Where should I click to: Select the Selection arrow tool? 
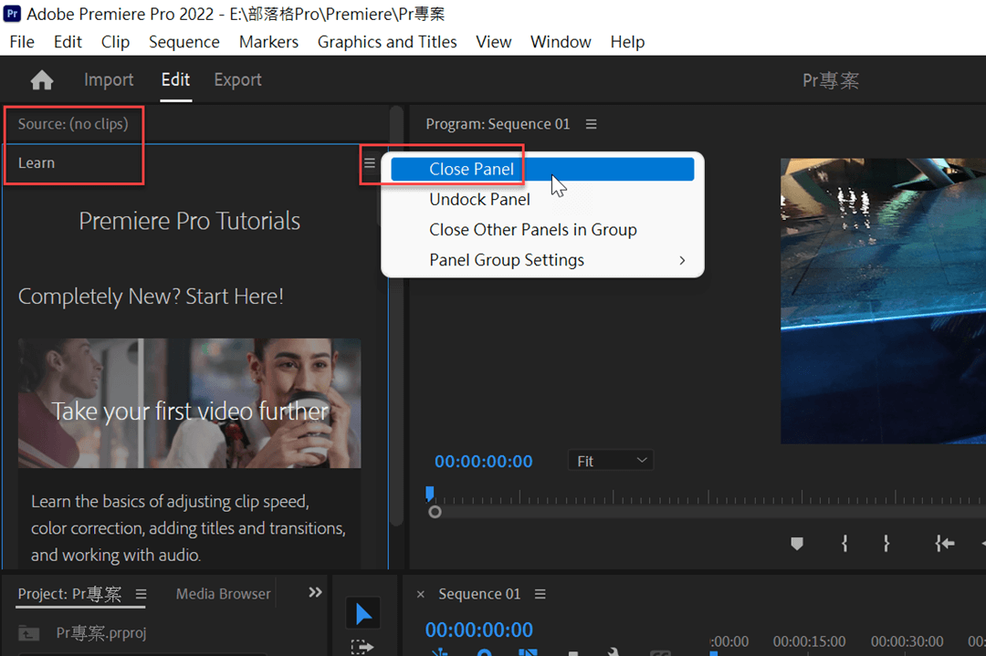tap(362, 613)
